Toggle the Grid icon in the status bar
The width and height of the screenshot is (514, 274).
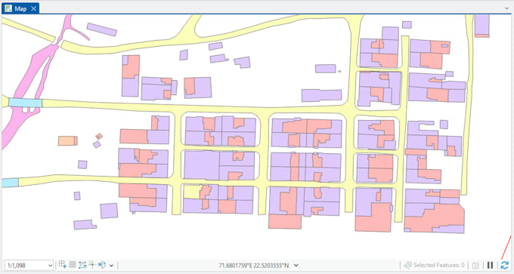[x=73, y=265]
